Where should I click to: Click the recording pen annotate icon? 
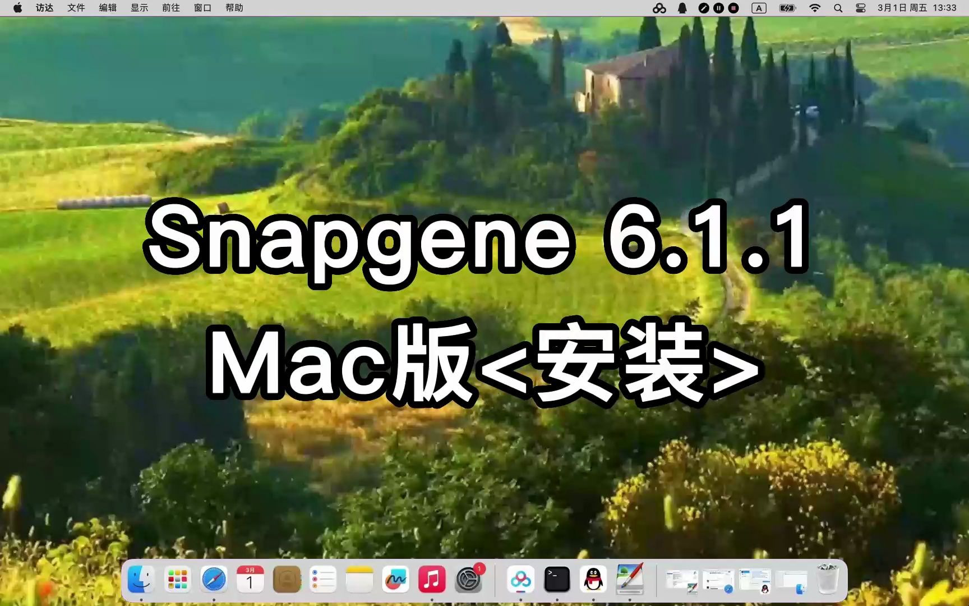tap(704, 8)
